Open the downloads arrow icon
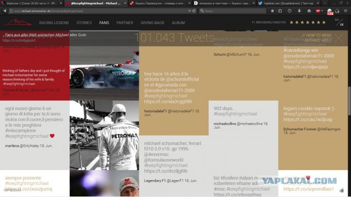Viewport: 351px width, 197px height. (299, 11)
